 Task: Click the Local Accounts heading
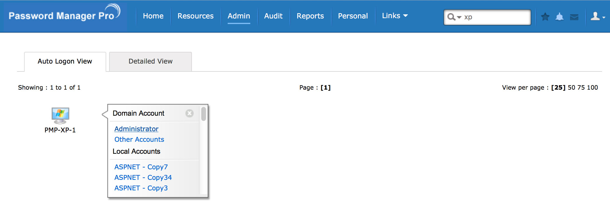tap(136, 151)
